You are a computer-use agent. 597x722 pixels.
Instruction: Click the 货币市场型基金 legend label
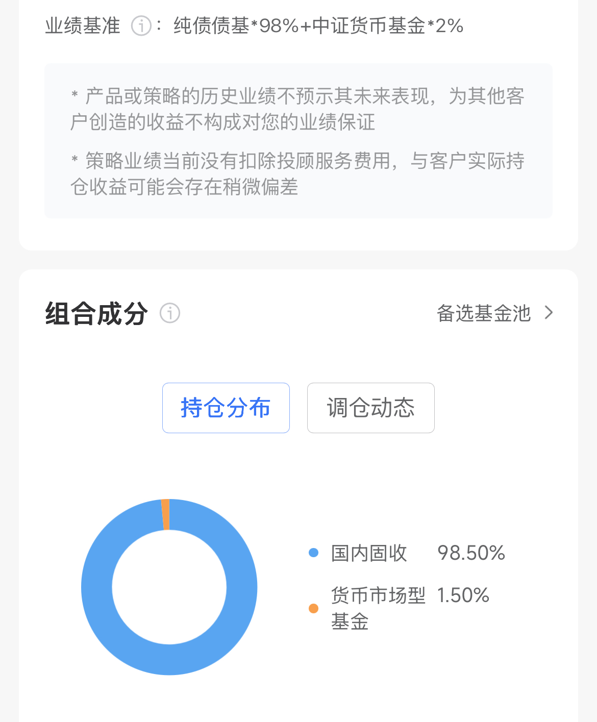(x=378, y=608)
